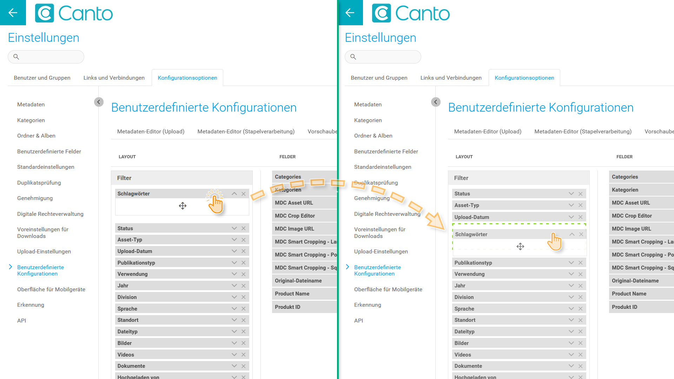Screen dimensions: 674x379
Task: Remove the Jahr filter in the right panel
Action: pos(581,286)
